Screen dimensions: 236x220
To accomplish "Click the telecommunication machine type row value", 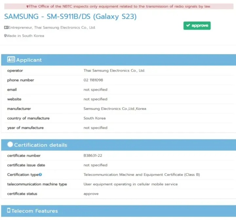I will tap(130, 184).
